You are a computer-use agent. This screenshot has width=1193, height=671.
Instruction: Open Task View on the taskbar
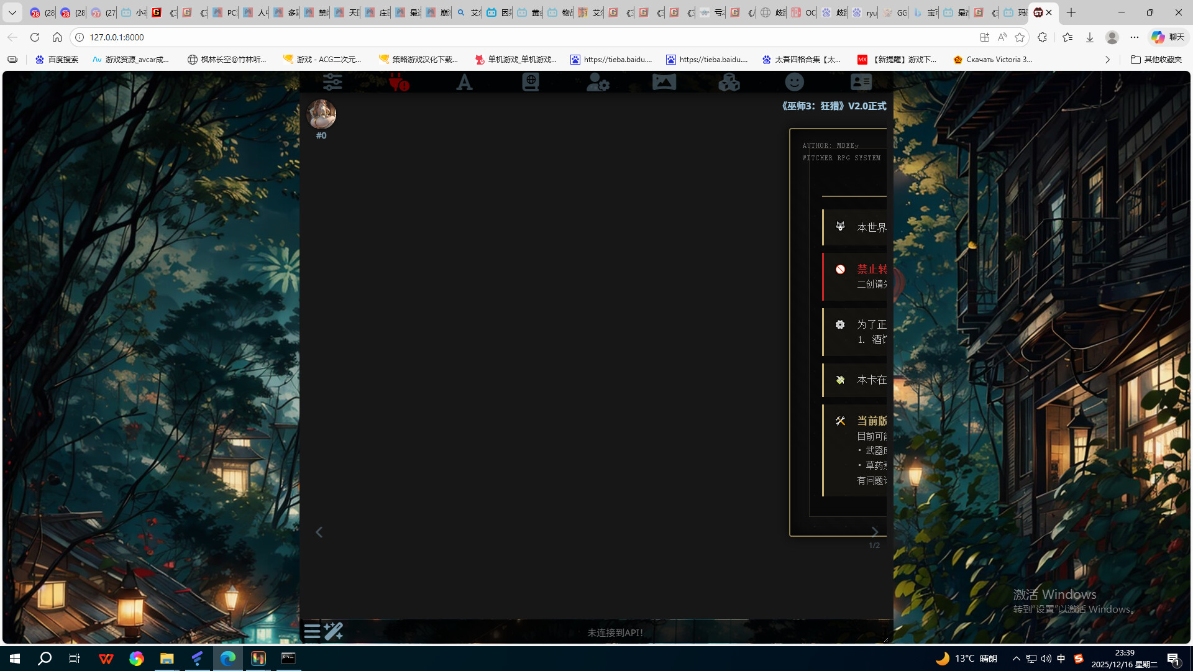click(75, 659)
